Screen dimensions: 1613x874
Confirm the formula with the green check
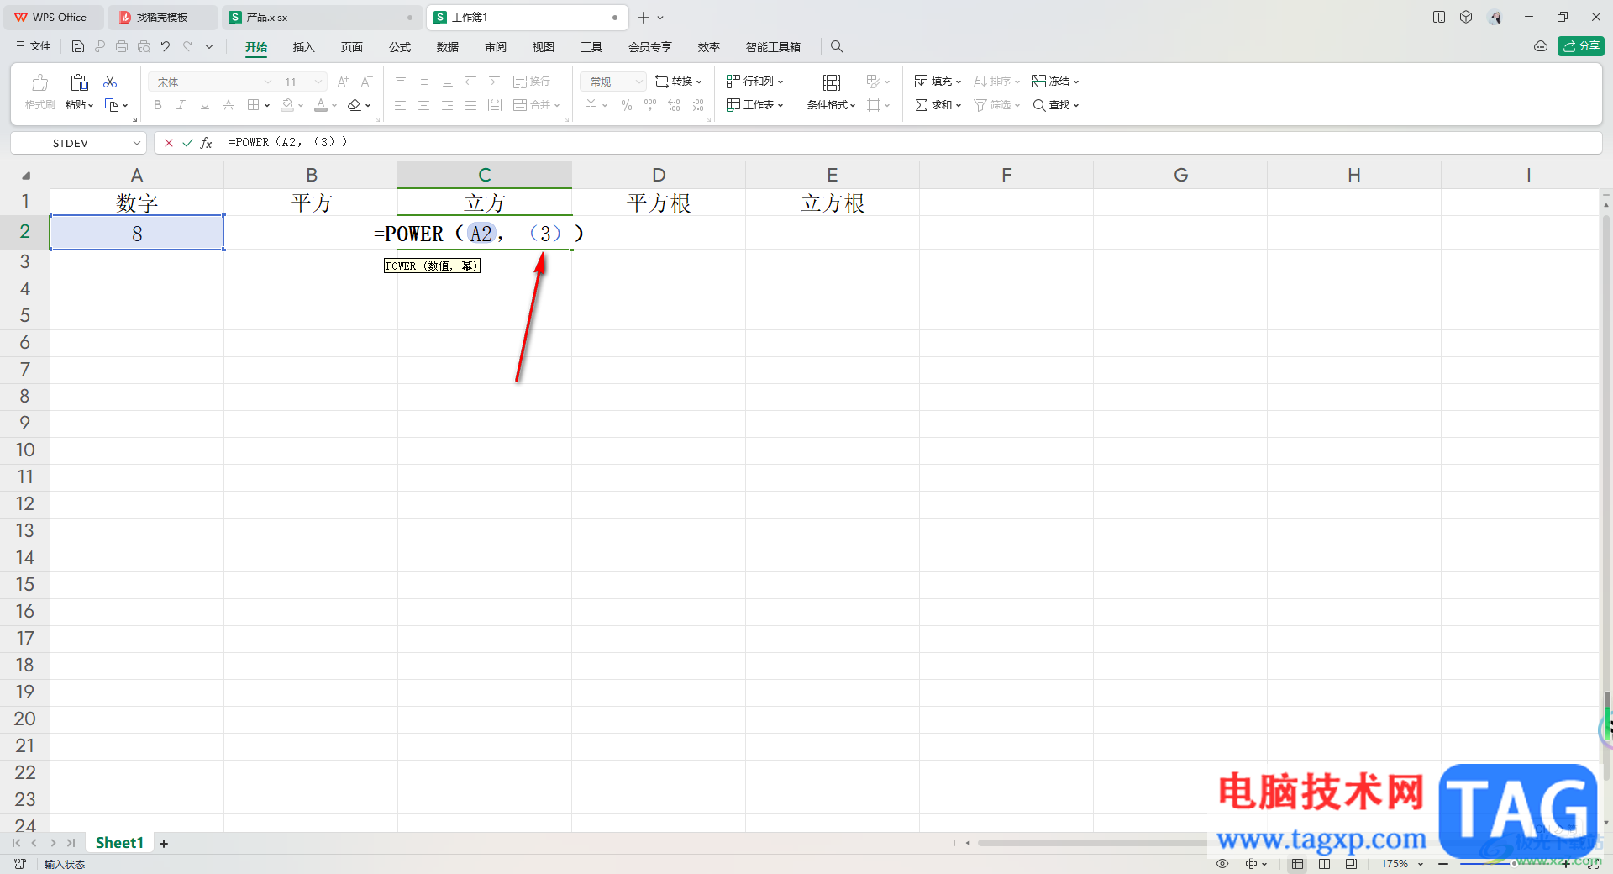[187, 143]
